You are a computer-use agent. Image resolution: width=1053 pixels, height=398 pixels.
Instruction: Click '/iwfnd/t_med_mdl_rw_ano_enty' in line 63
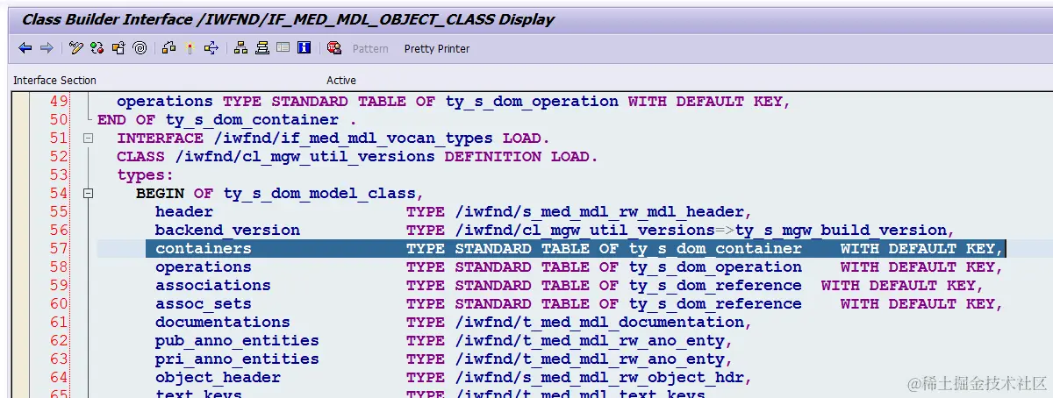(x=590, y=359)
